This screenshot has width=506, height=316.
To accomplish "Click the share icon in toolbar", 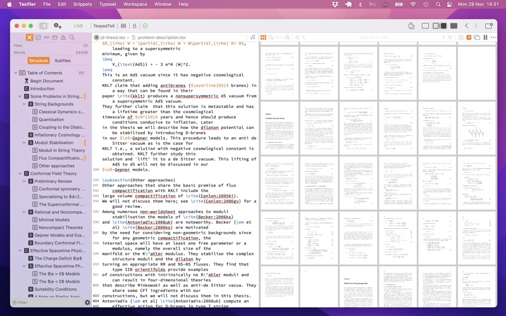I will tap(411, 26).
